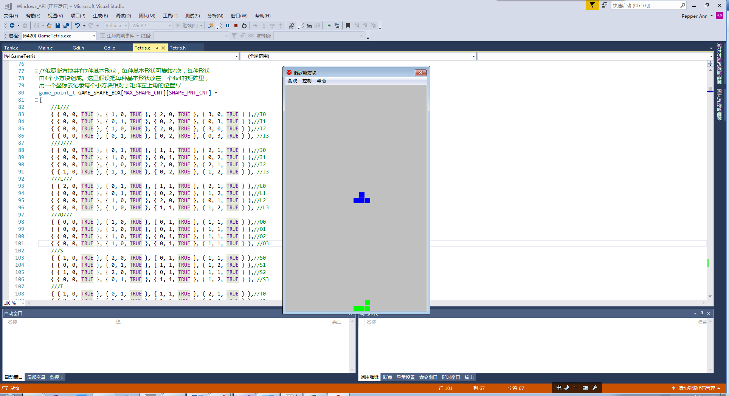Click the Find in Files icon
The image size is (729, 396).
pos(211,26)
